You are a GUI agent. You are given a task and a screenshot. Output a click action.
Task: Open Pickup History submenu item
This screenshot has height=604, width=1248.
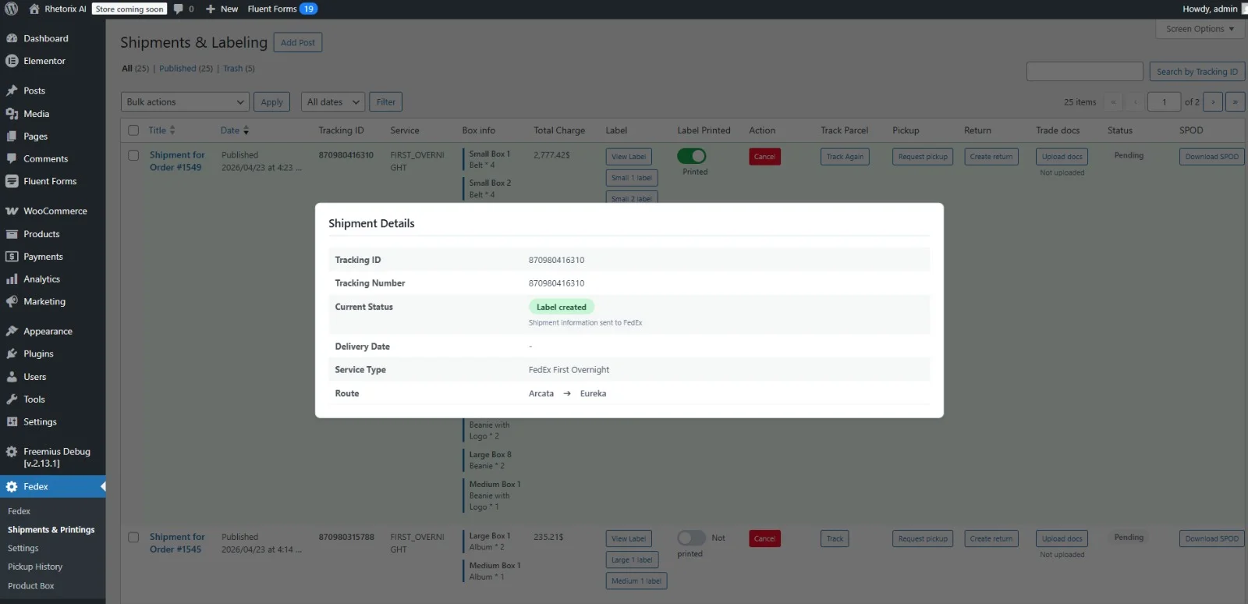35,567
